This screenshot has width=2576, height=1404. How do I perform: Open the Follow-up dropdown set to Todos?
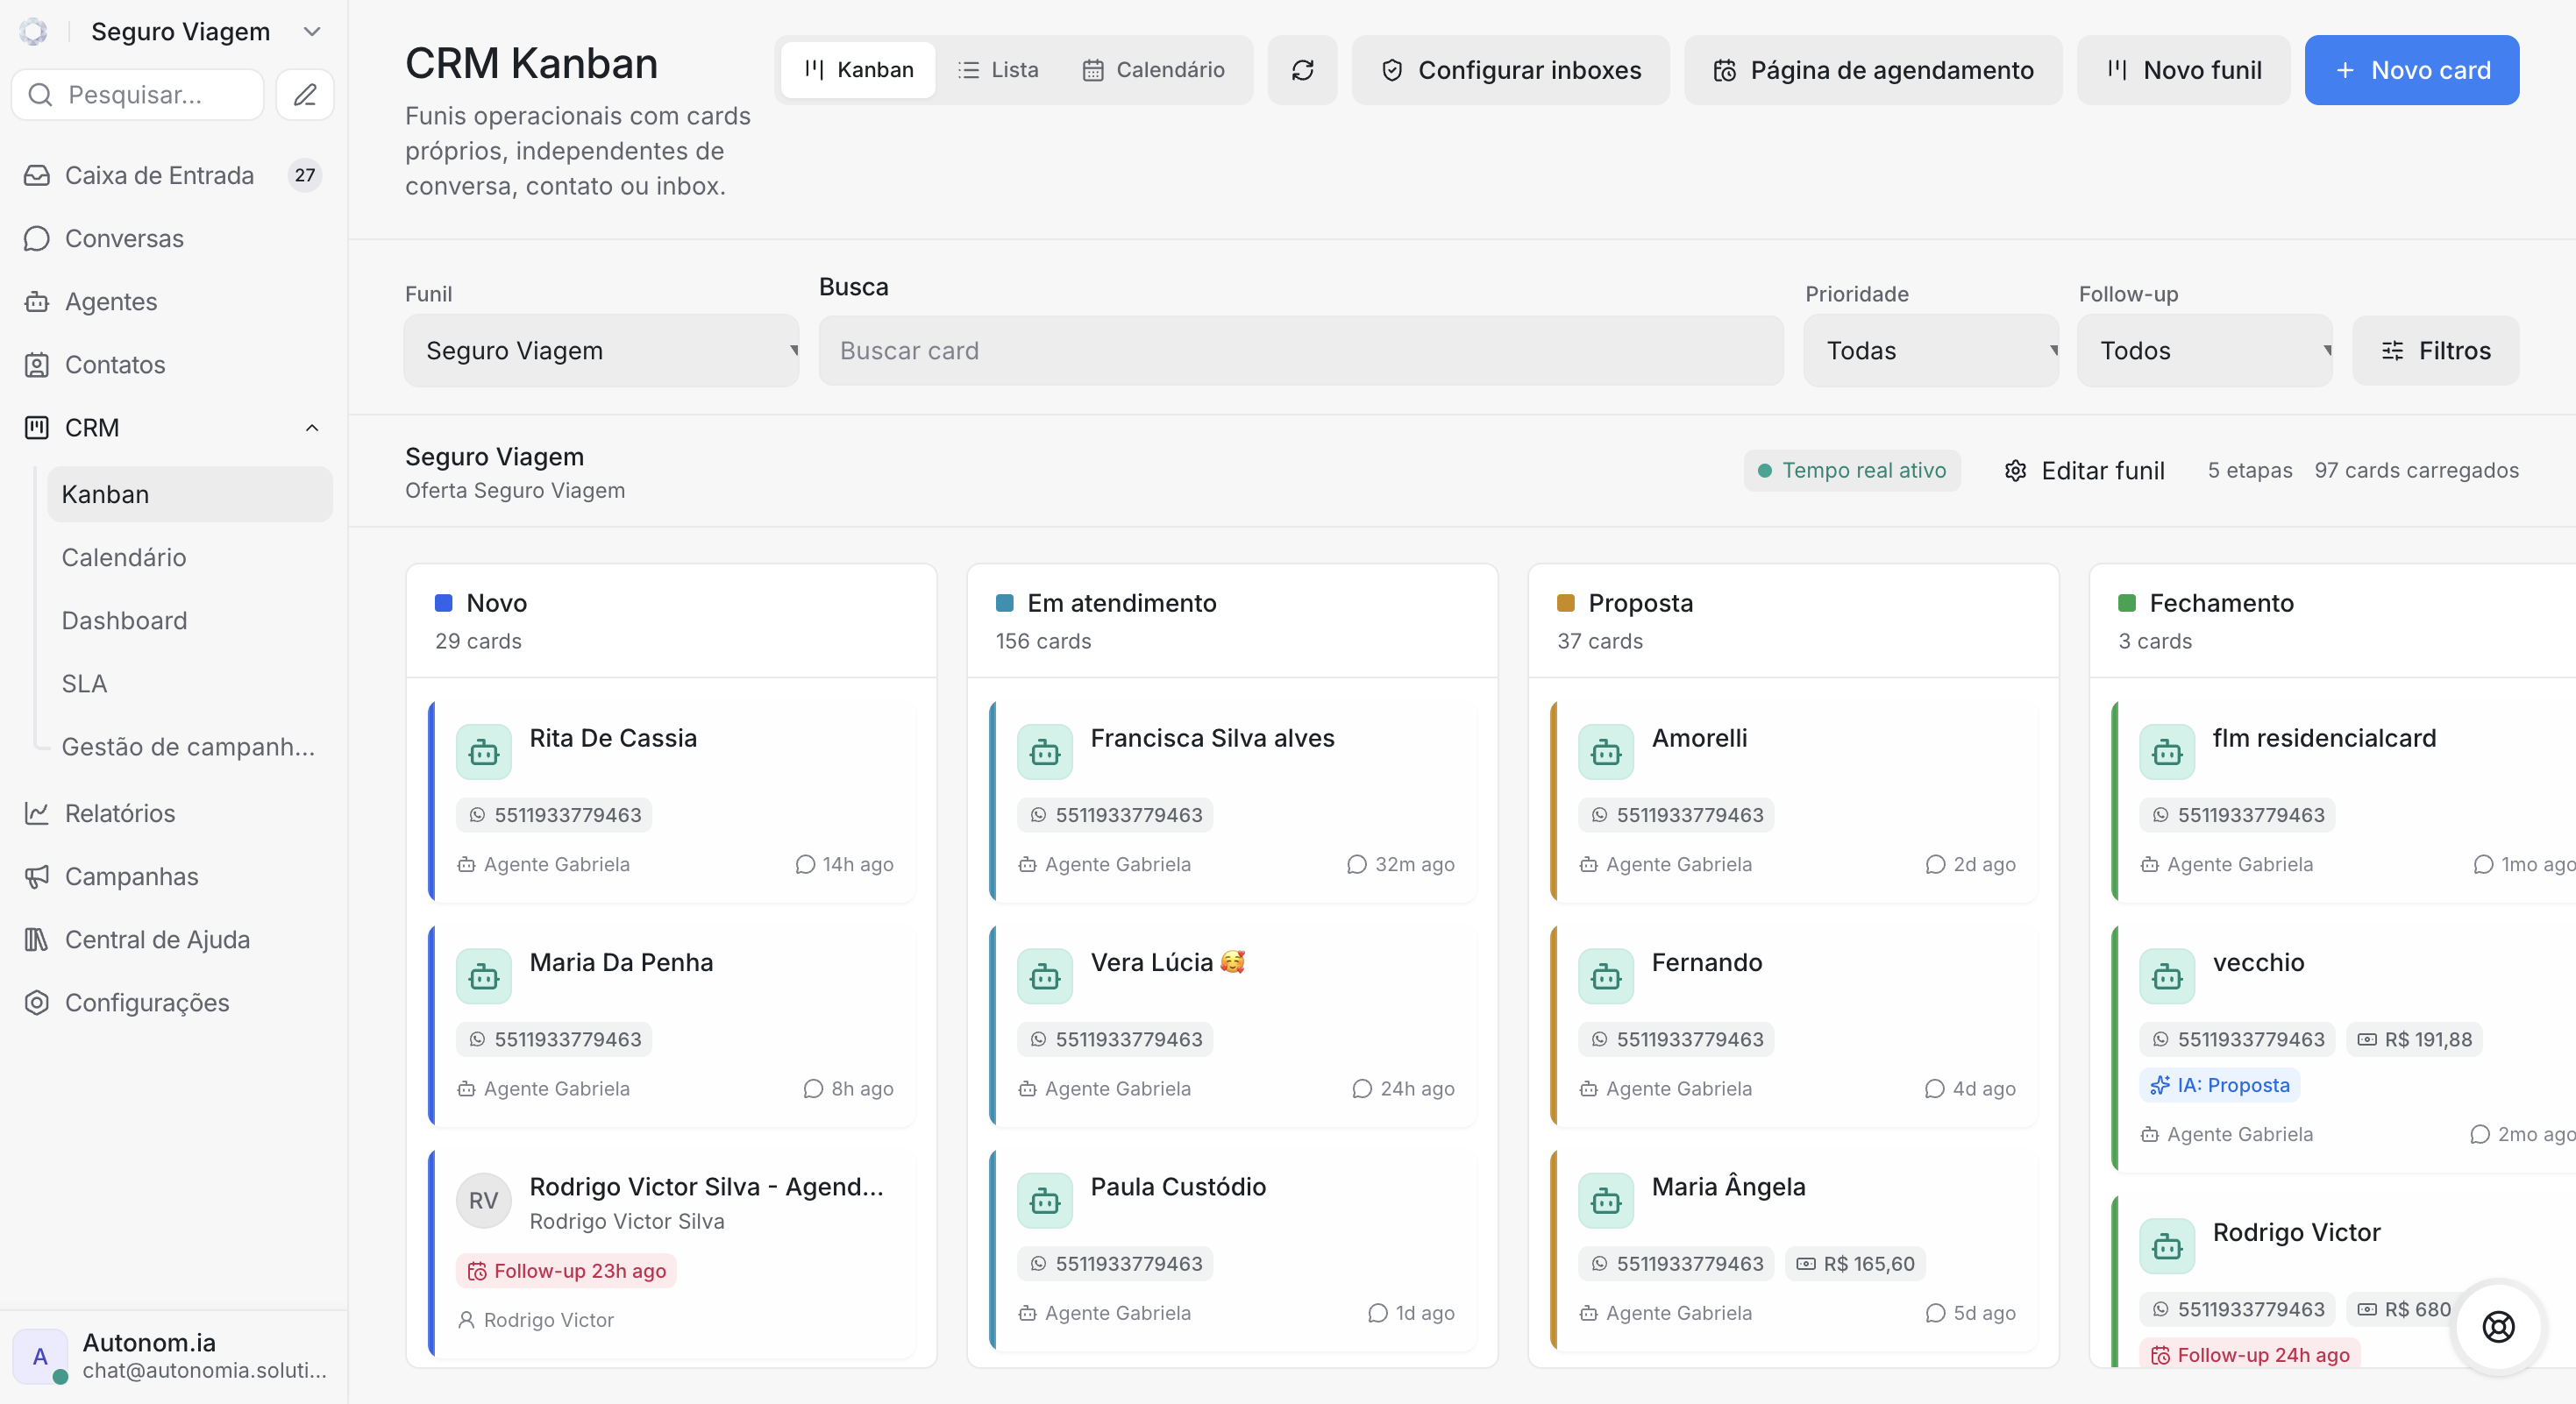pos(2204,351)
